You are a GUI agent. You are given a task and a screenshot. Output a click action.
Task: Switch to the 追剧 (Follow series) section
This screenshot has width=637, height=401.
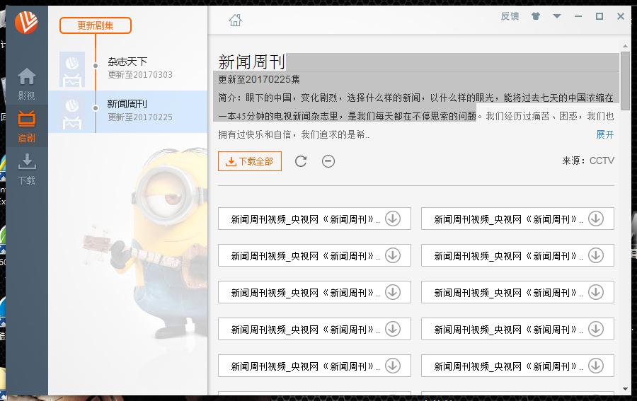(x=26, y=126)
